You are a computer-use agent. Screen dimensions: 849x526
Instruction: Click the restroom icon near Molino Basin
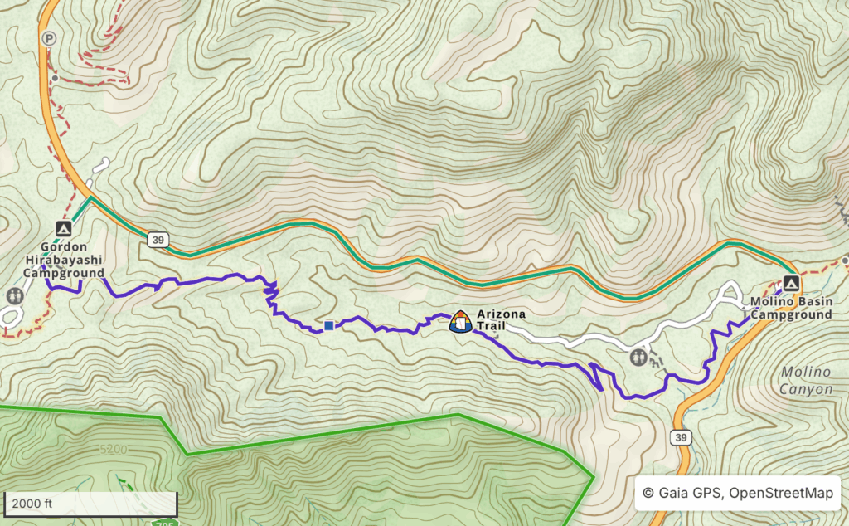tap(639, 358)
